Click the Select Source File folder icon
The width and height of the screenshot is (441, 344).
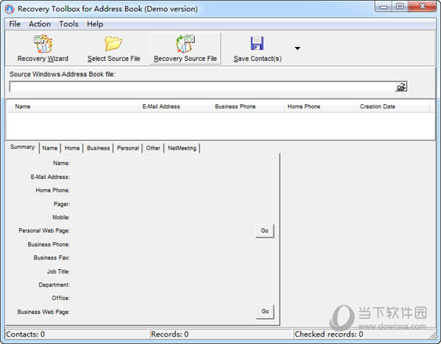(113, 44)
